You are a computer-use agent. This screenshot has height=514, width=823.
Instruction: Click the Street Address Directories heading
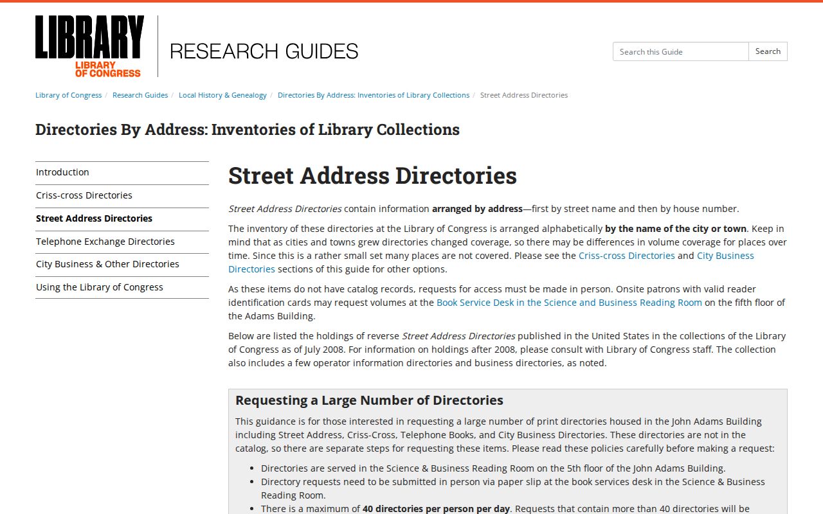click(x=372, y=175)
